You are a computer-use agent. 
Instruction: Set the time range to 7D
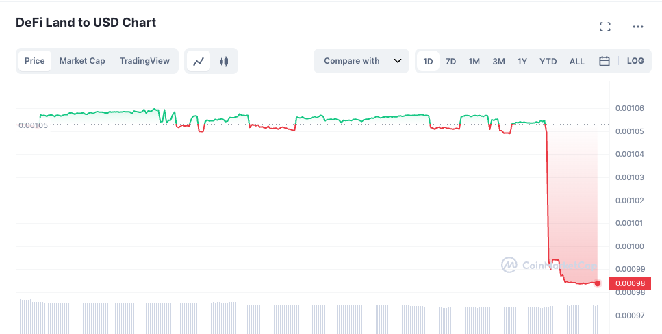[x=450, y=61]
